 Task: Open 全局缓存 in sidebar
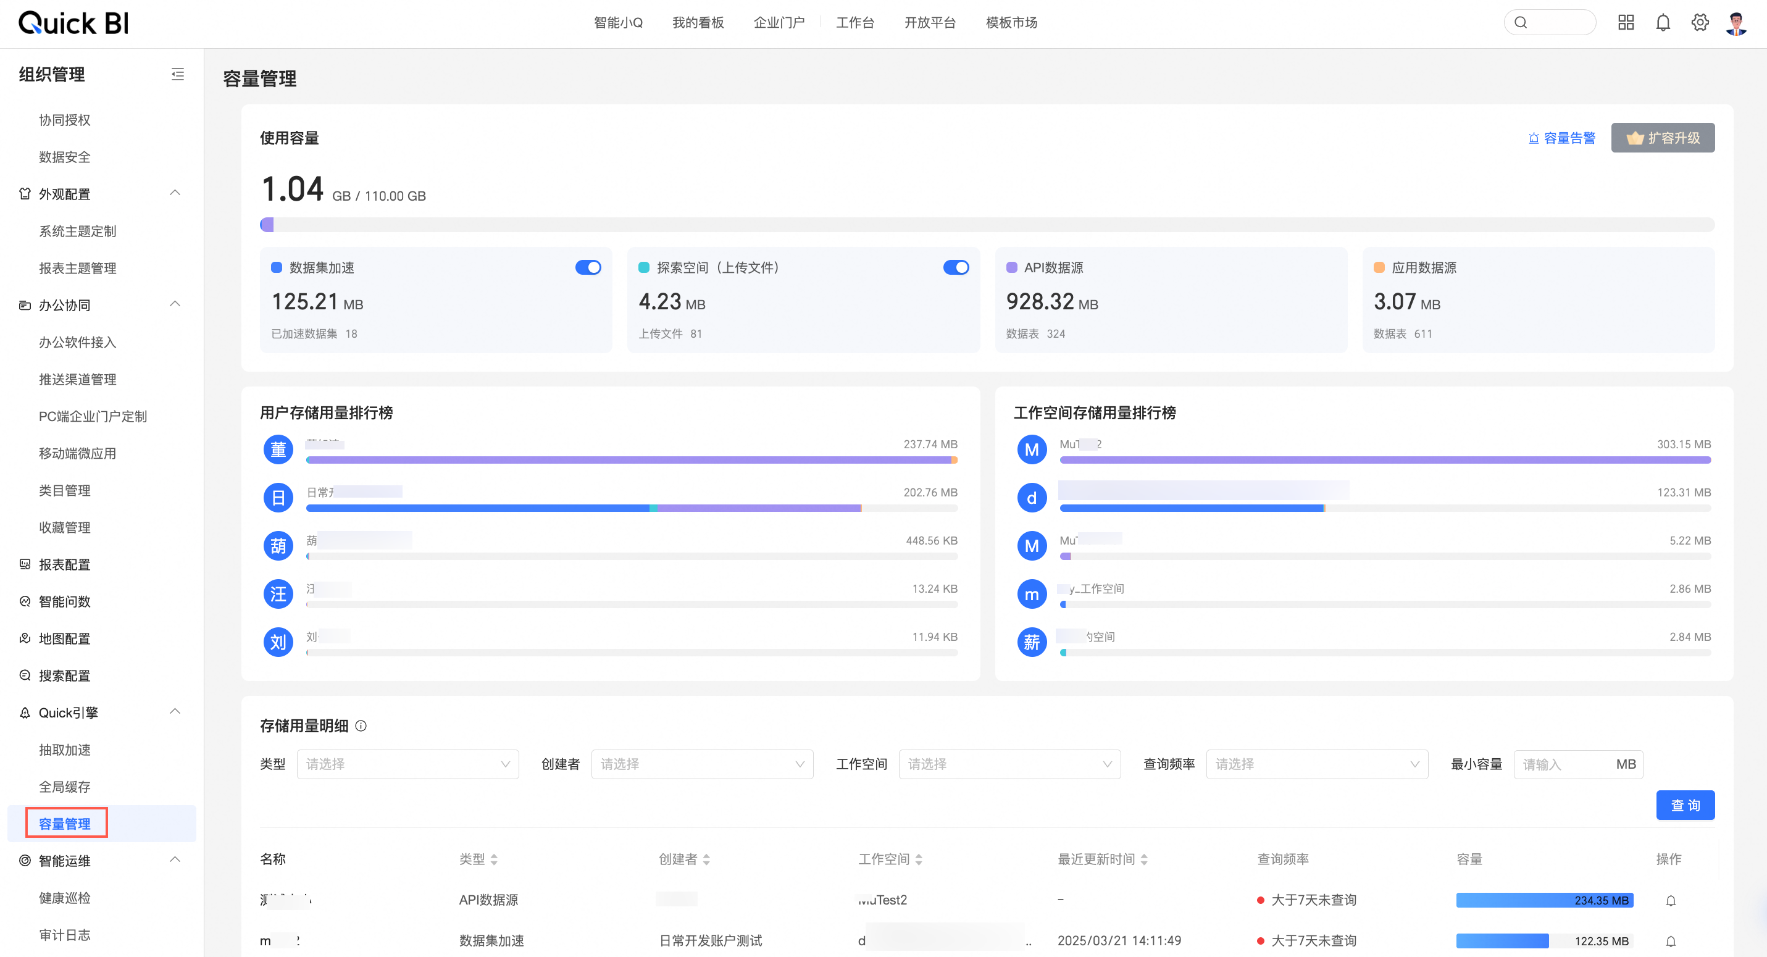pyautogui.click(x=64, y=786)
